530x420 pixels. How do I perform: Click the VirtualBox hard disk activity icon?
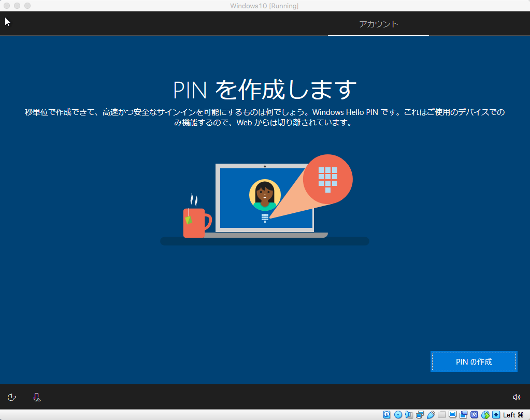[387, 415]
